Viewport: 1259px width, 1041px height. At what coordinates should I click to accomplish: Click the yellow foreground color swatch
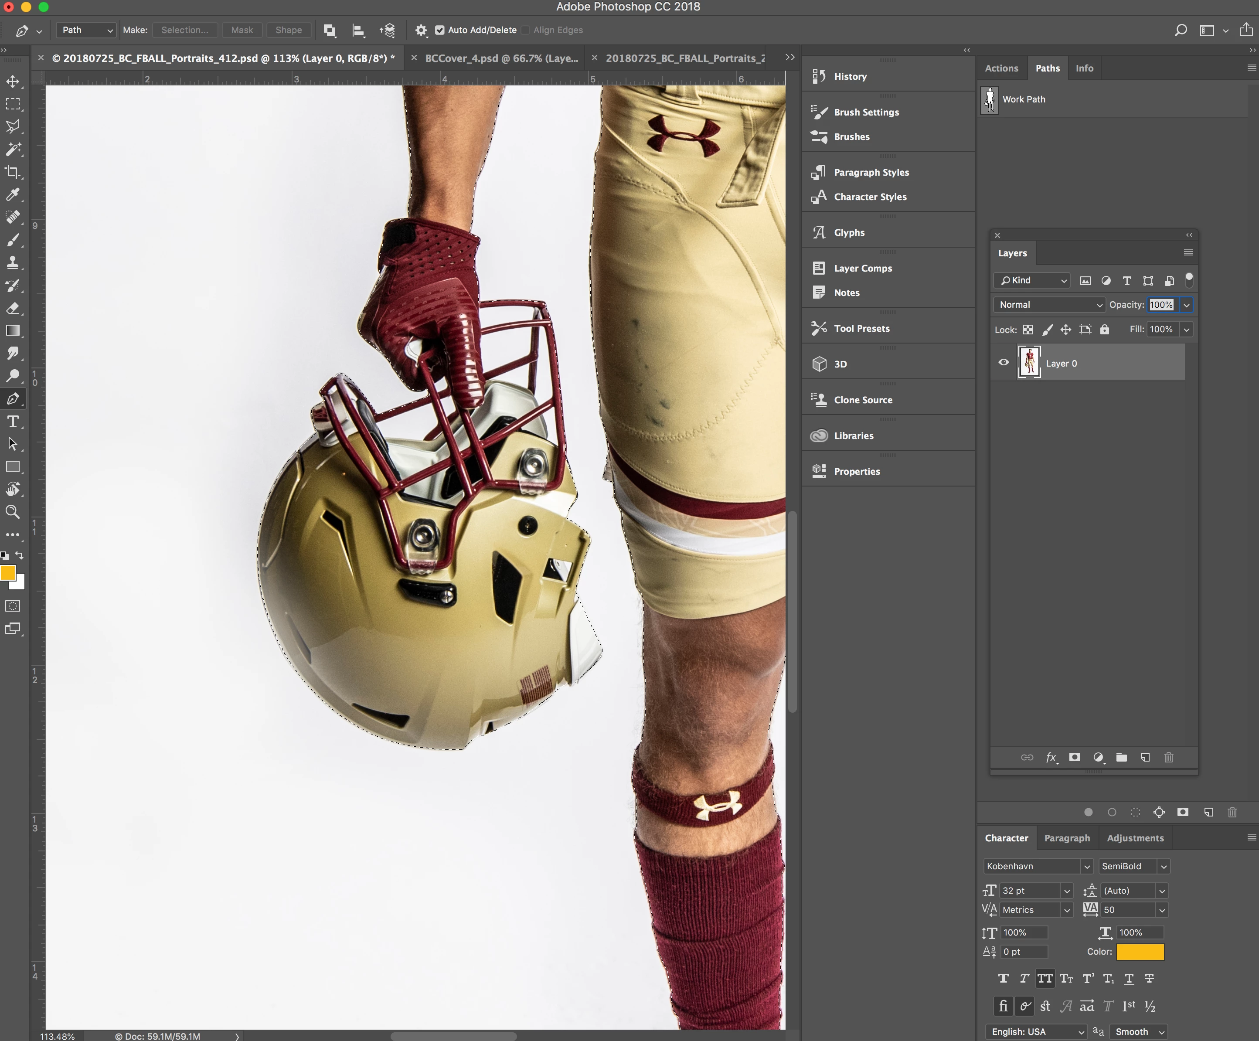pos(8,573)
